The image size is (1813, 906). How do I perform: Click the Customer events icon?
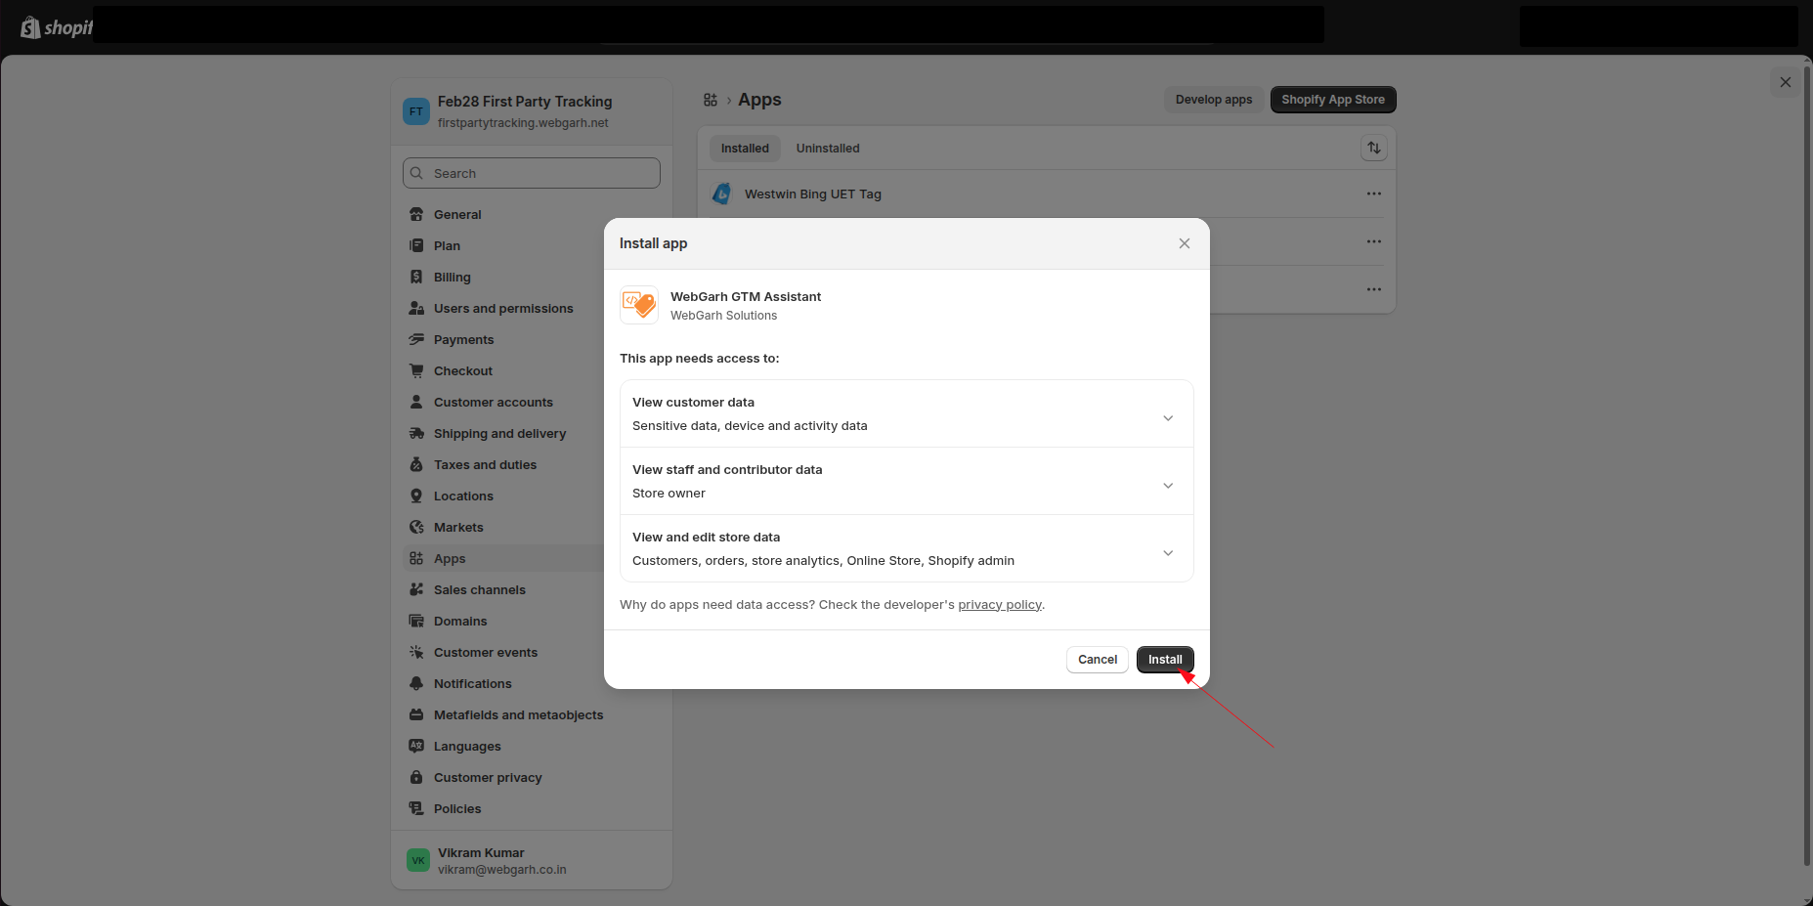[x=416, y=652]
